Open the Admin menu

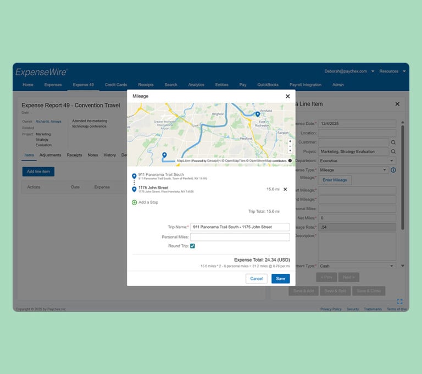pyautogui.click(x=338, y=85)
